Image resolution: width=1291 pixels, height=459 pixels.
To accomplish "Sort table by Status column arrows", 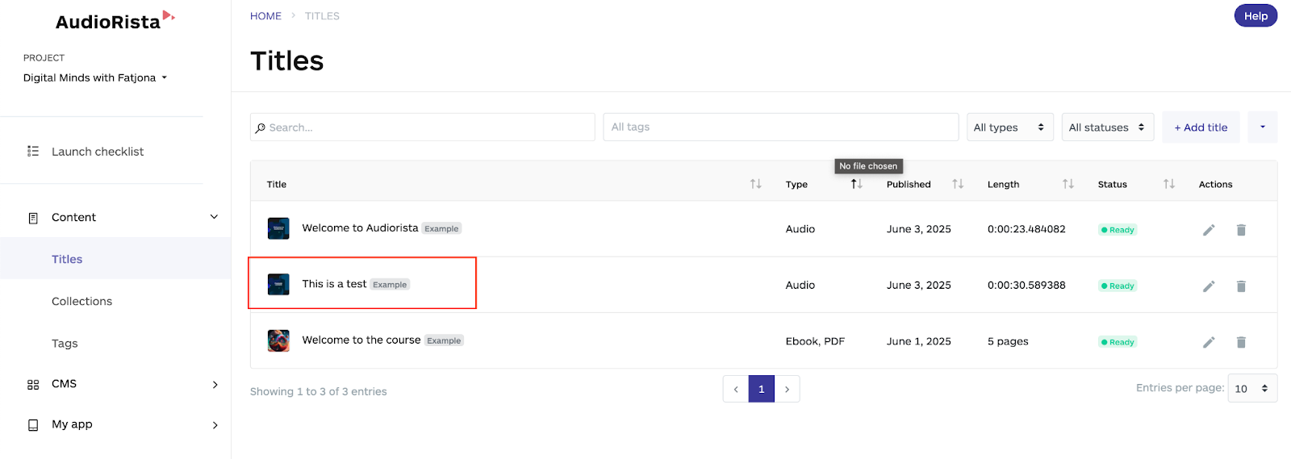I will coord(1169,184).
